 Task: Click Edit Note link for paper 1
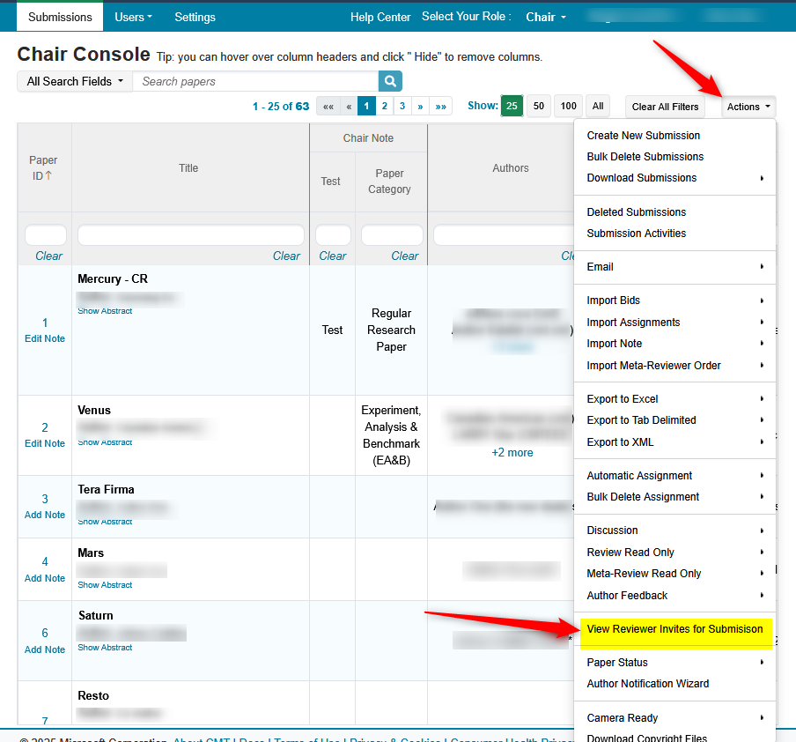(45, 338)
